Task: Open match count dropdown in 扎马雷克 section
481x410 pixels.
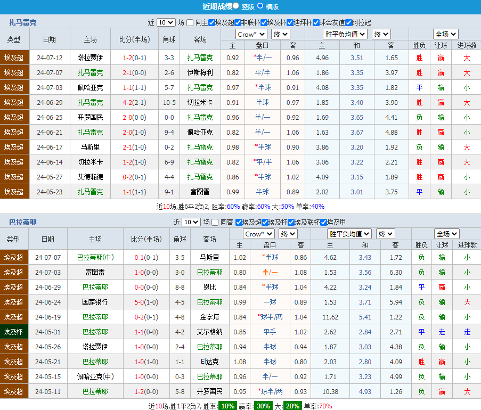Action: coord(165,22)
